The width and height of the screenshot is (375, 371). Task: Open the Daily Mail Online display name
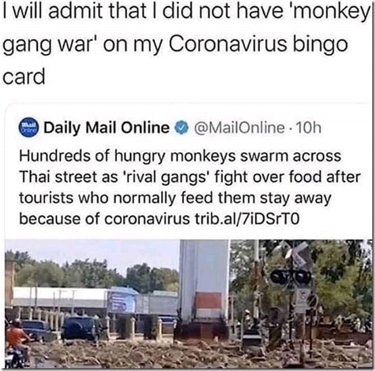pos(106,128)
